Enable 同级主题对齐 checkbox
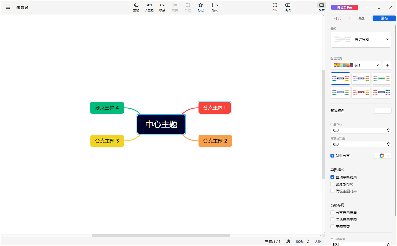397x246 pixels. [x=332, y=191]
